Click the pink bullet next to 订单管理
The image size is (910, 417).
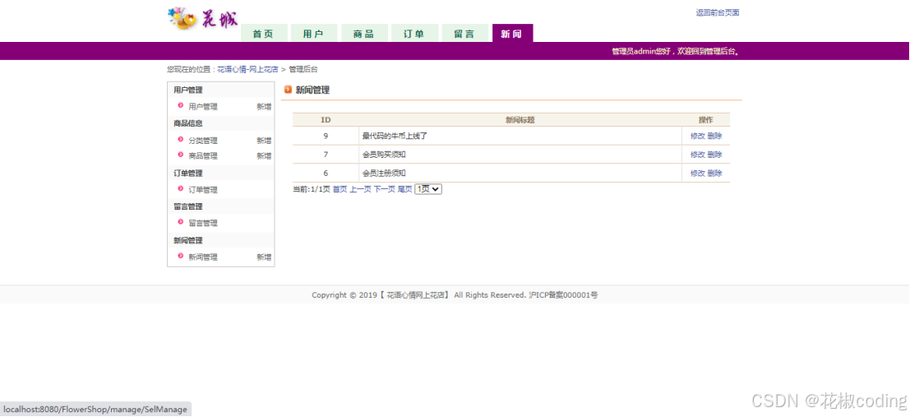point(181,188)
